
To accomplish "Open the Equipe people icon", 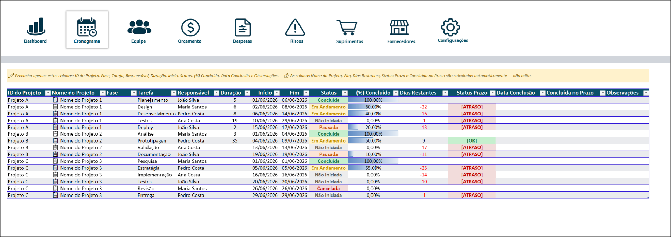I will tap(139, 27).
